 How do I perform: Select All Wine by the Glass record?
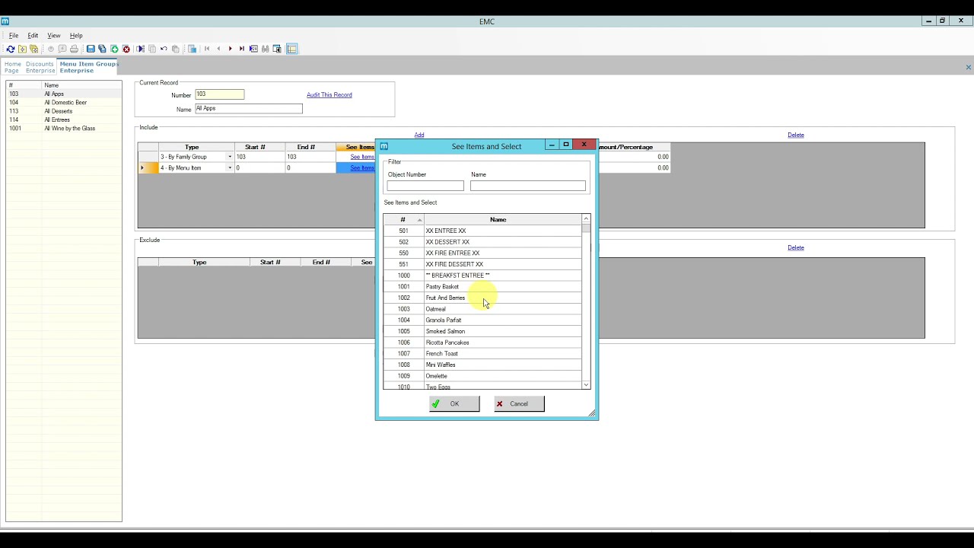pyautogui.click(x=64, y=129)
